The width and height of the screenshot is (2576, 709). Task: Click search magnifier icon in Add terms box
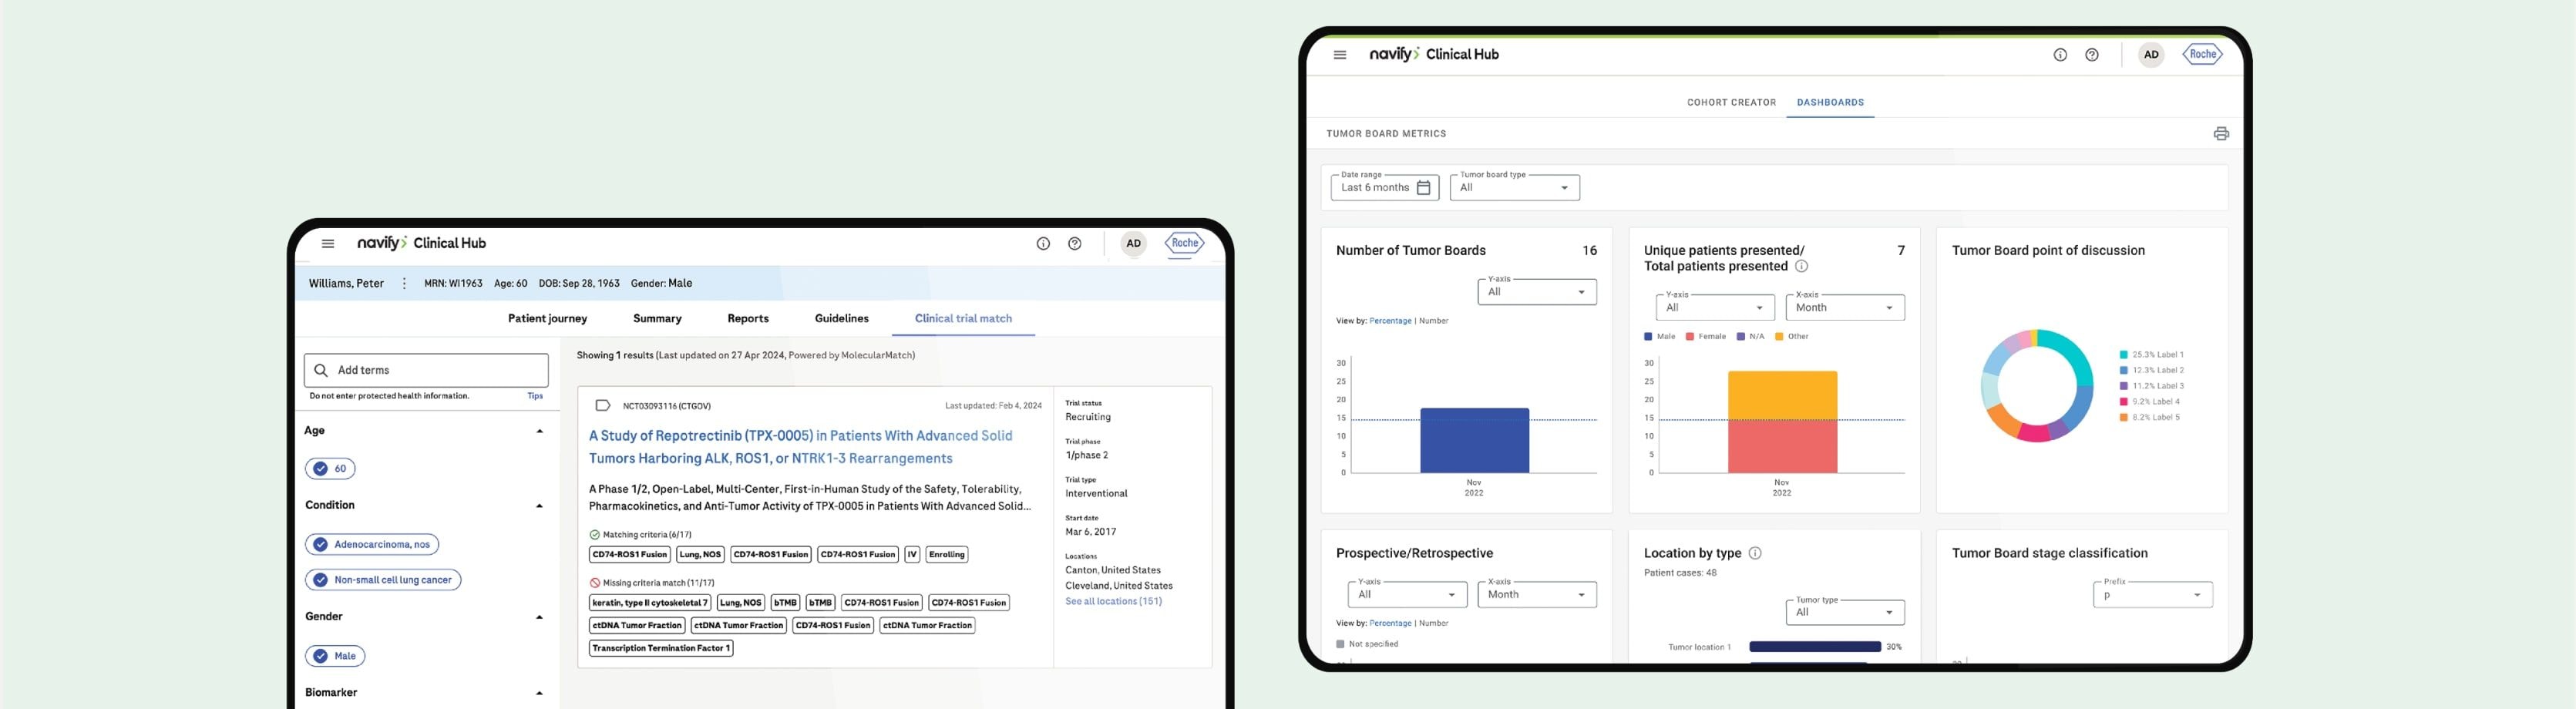click(x=321, y=370)
